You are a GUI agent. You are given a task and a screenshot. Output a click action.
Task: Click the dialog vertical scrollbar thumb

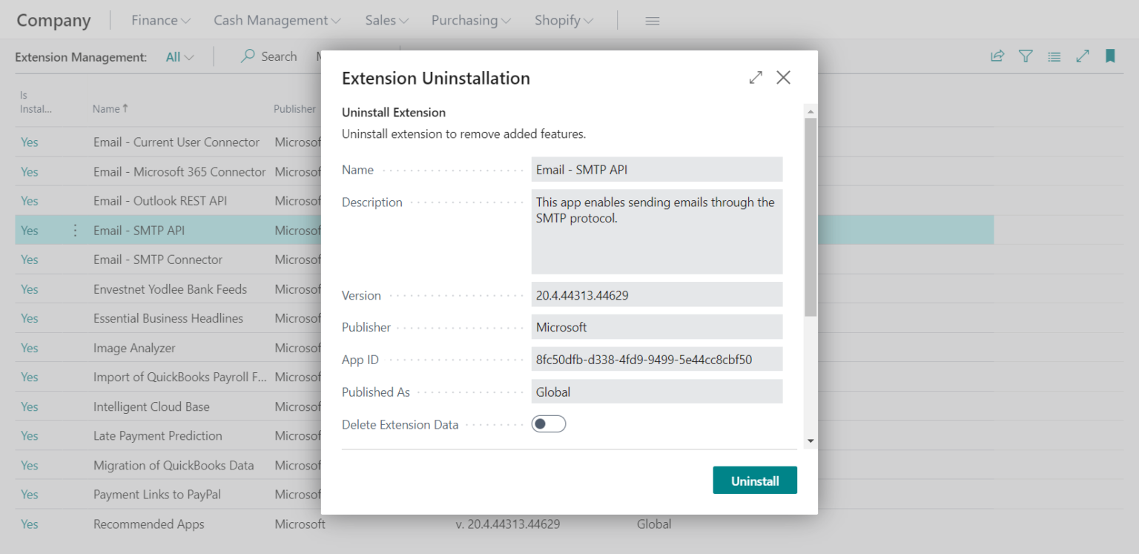810,217
